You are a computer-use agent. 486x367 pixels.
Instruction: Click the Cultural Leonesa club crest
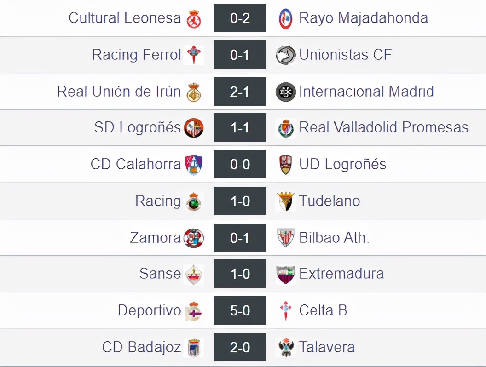194,19
